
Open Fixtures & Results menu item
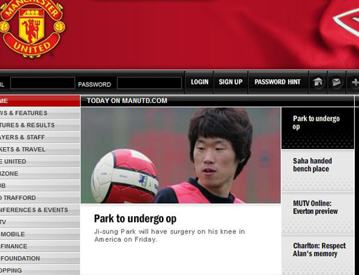[40, 125]
